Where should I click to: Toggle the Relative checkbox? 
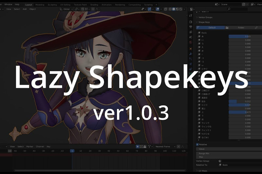(197, 145)
